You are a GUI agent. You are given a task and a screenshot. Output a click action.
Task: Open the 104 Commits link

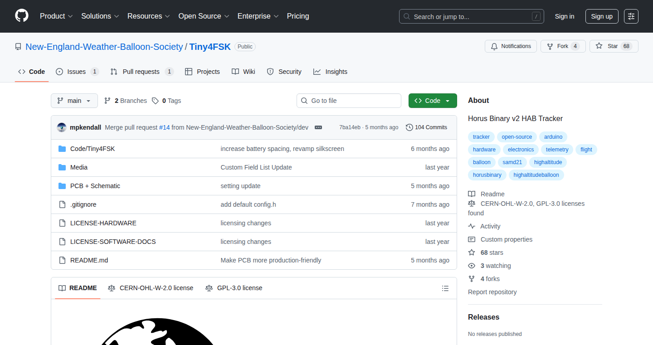pyautogui.click(x=427, y=127)
